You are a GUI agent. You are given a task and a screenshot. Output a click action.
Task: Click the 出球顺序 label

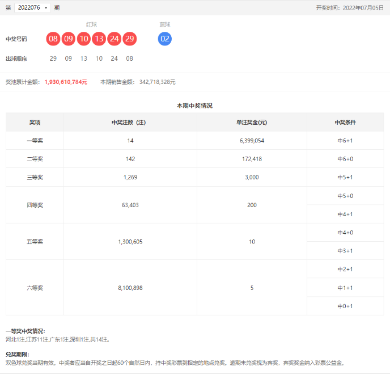[x=16, y=59]
